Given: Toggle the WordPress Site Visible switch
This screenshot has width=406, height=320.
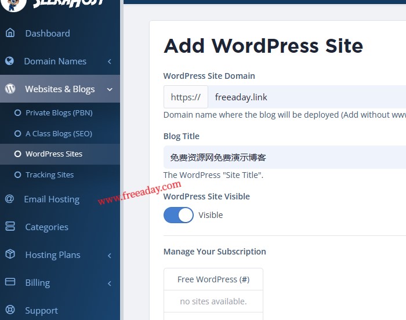Looking at the screenshot, I should pos(179,215).
